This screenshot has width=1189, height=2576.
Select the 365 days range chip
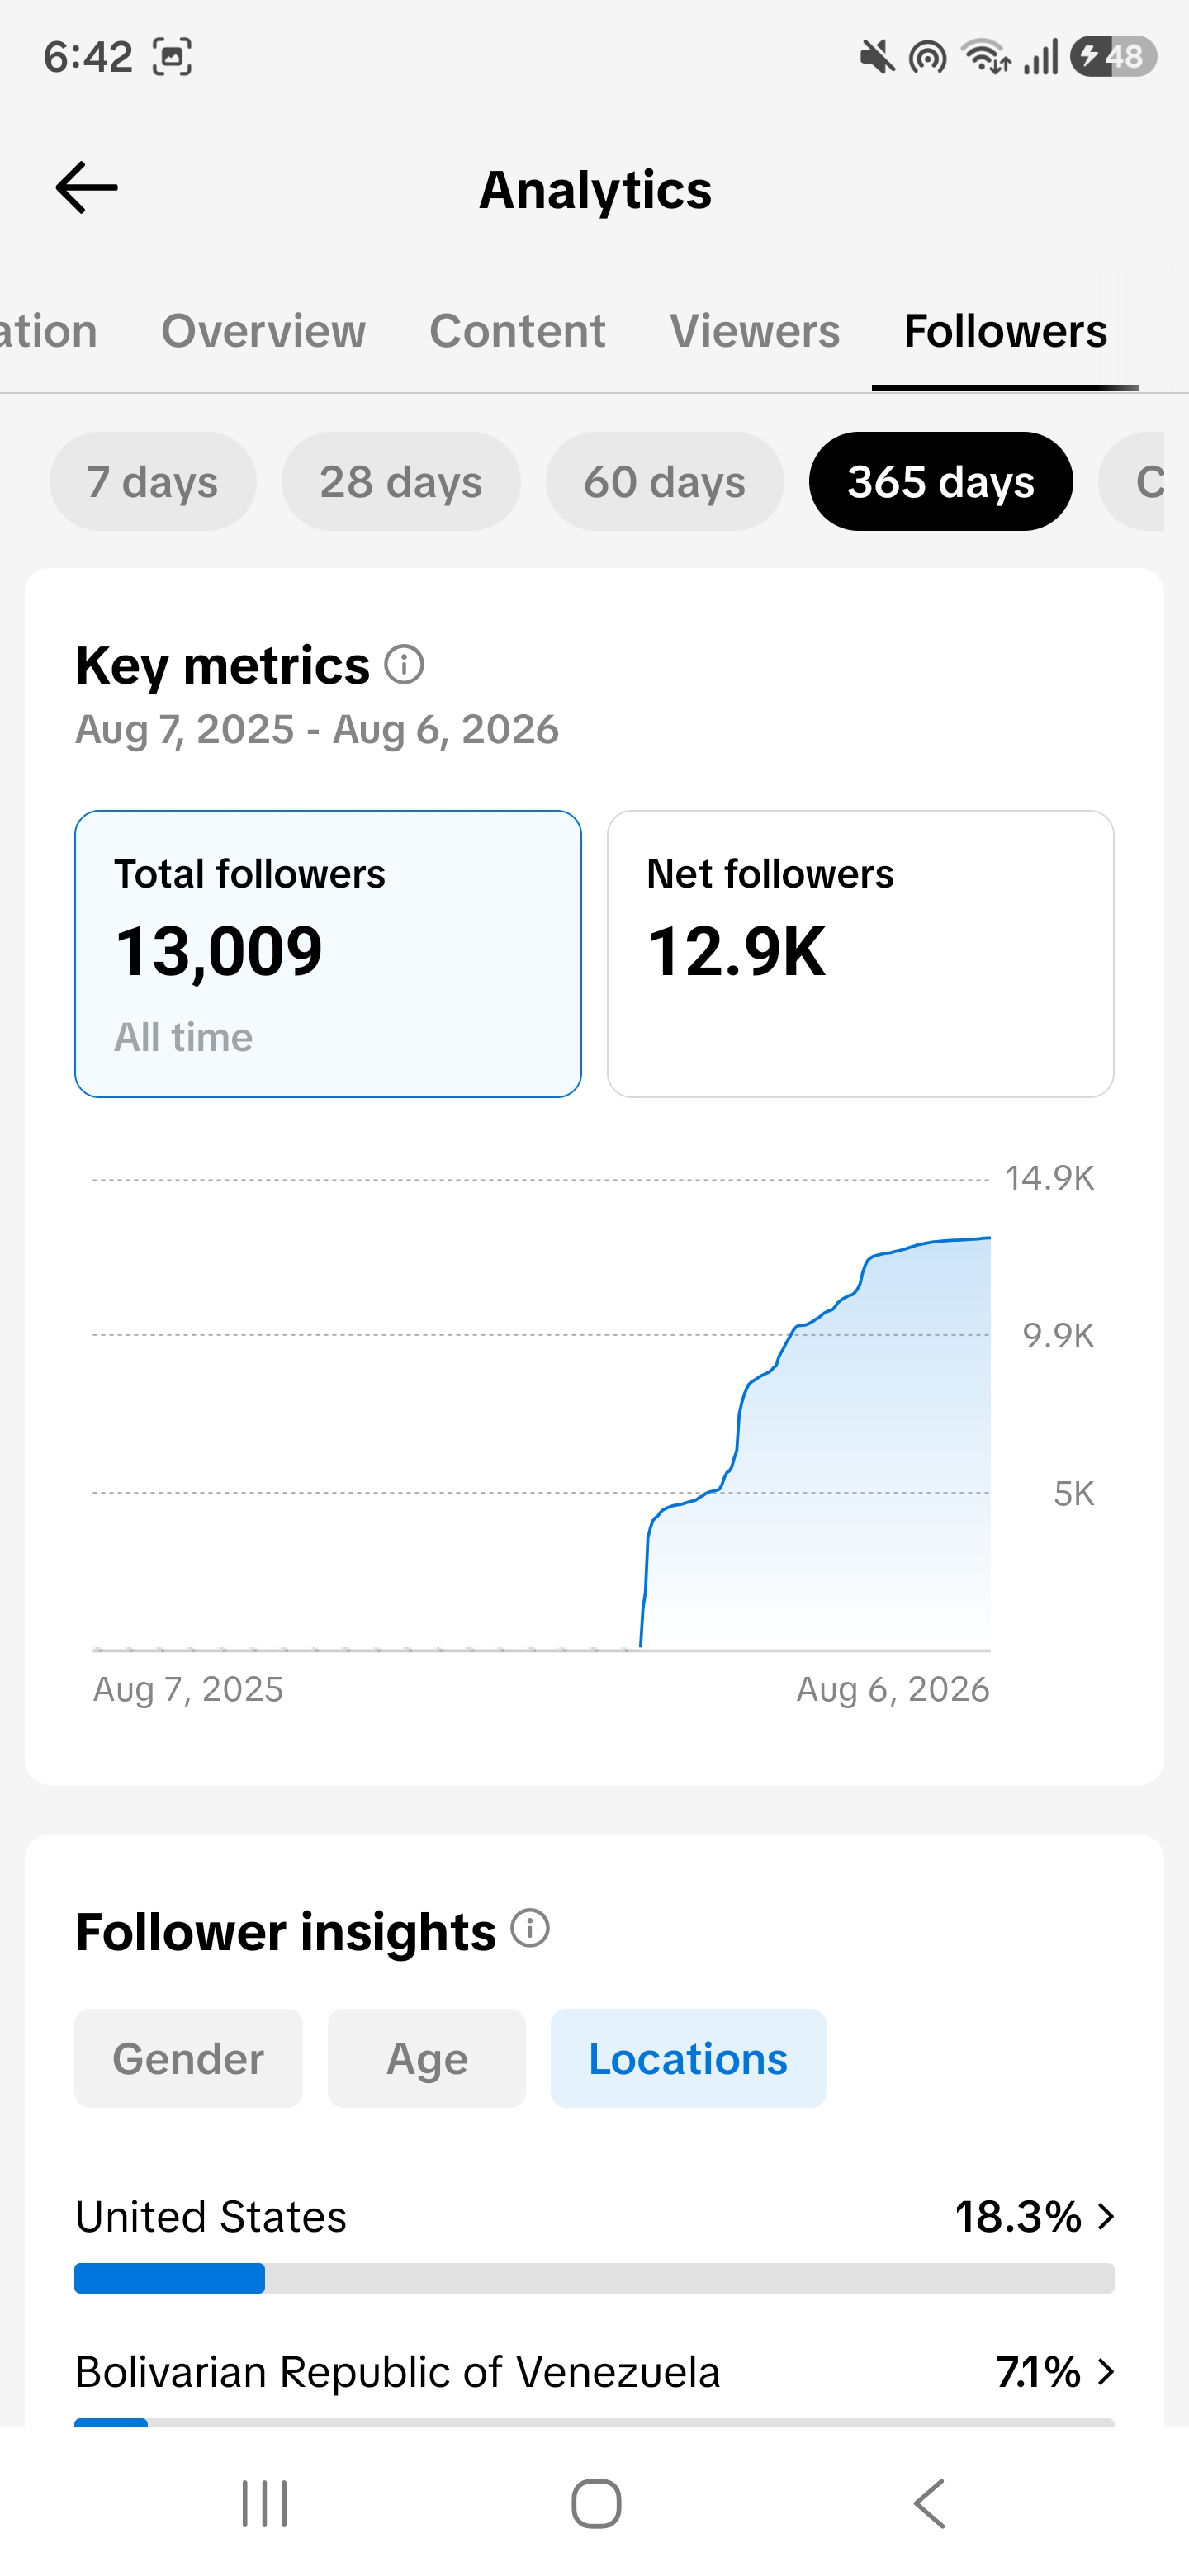[941, 482]
